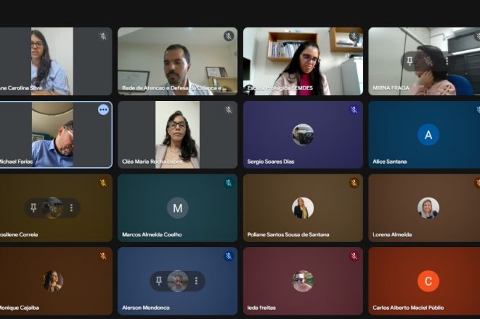The height and width of the screenshot is (319, 480).
Task: Click the Alice Santana avatar letter A
Action: point(428,135)
